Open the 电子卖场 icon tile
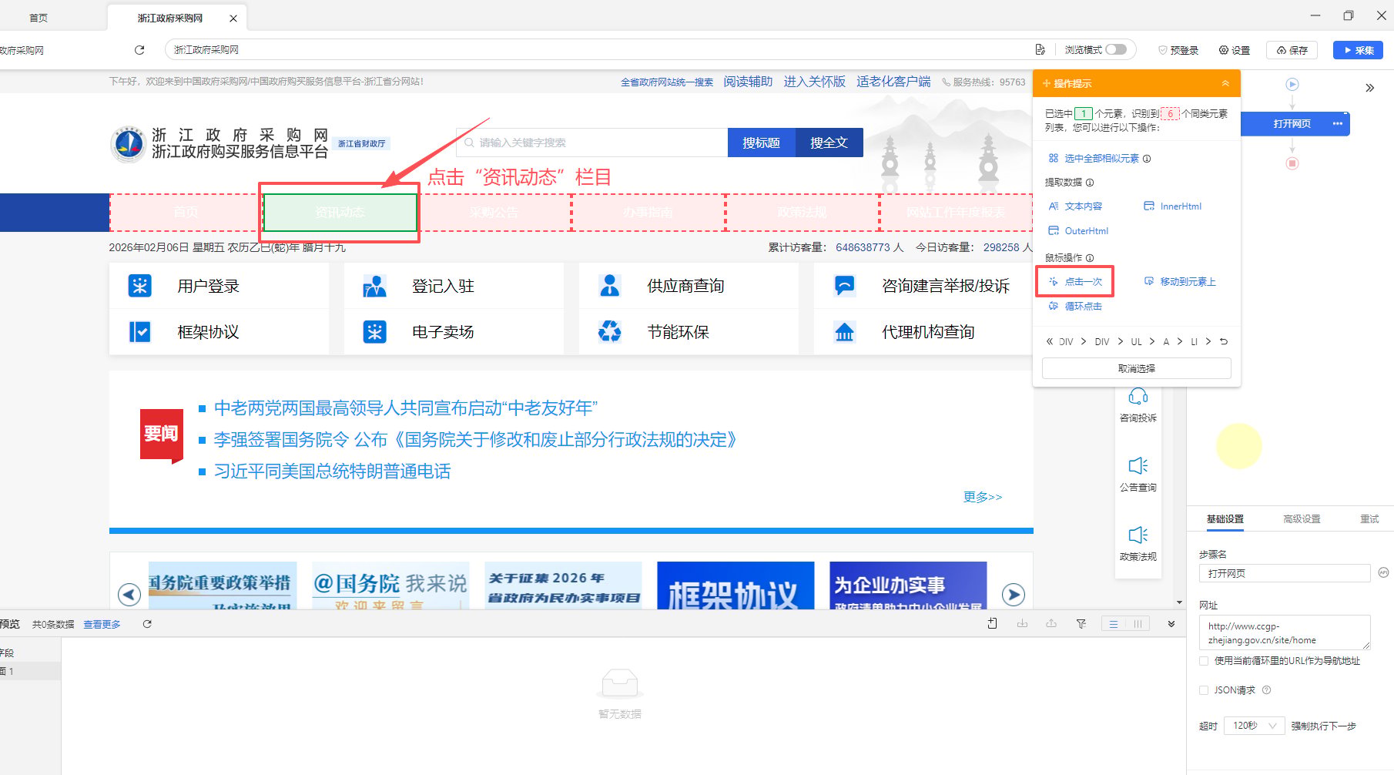Viewport: 1394px width, 775px height. click(x=374, y=332)
